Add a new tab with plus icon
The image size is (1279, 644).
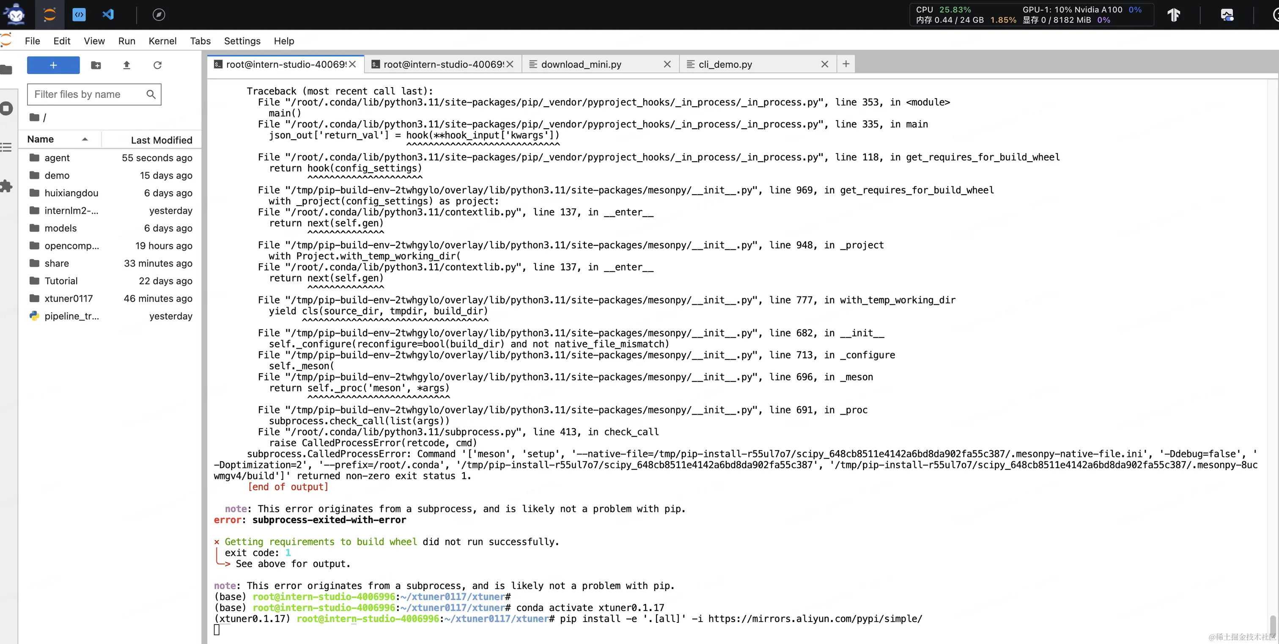click(x=846, y=63)
